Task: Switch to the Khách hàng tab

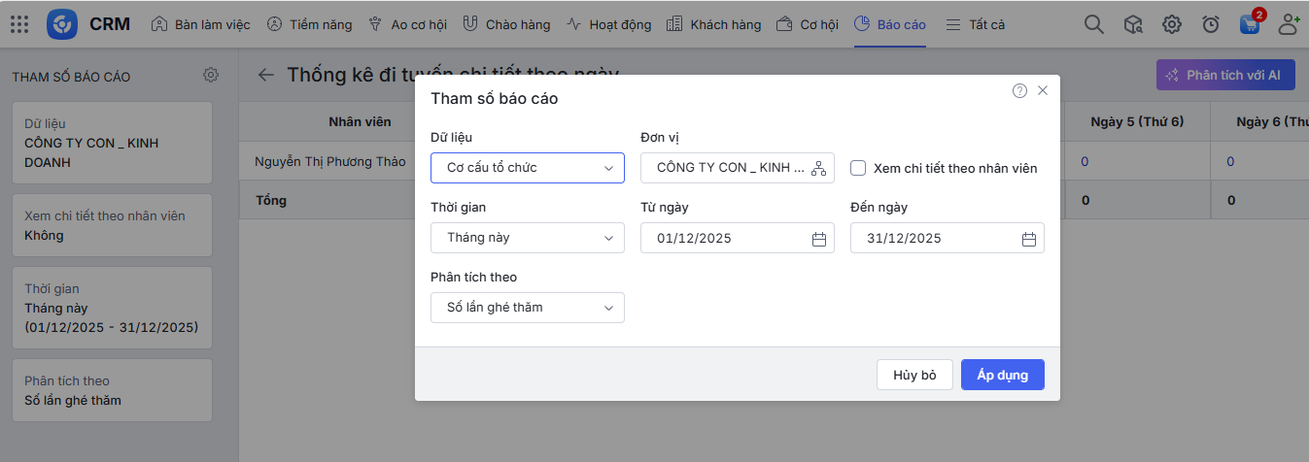Action: [x=715, y=24]
